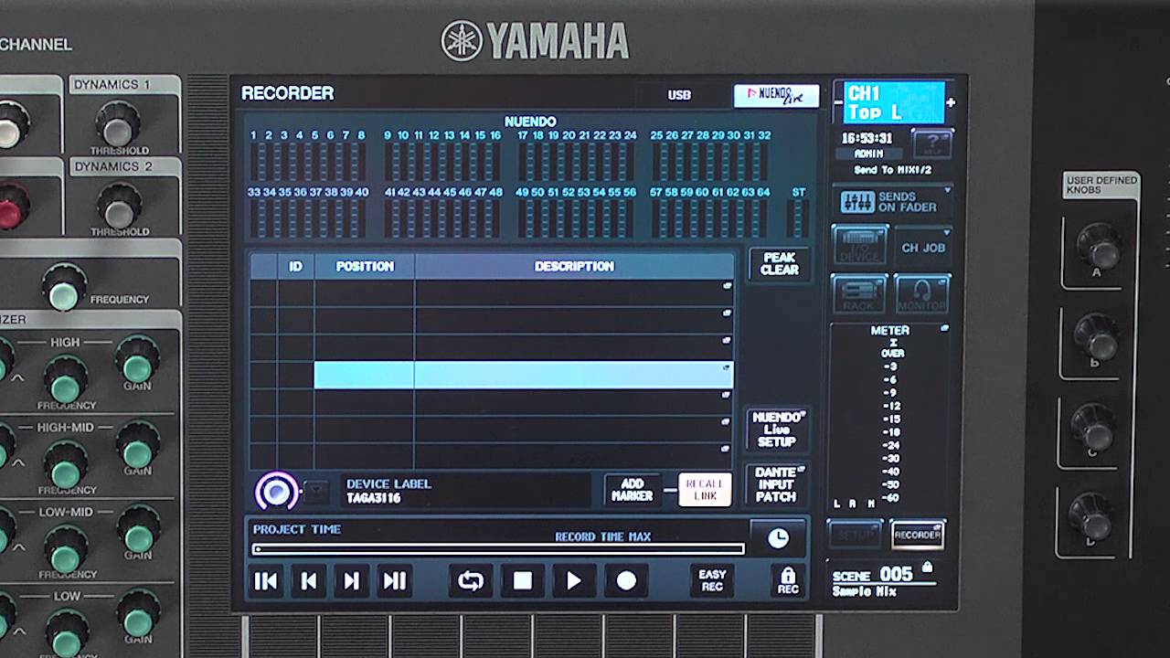Image resolution: width=1170 pixels, height=658 pixels.
Task: Open the MONITOR headphone icon
Action: tap(923, 294)
